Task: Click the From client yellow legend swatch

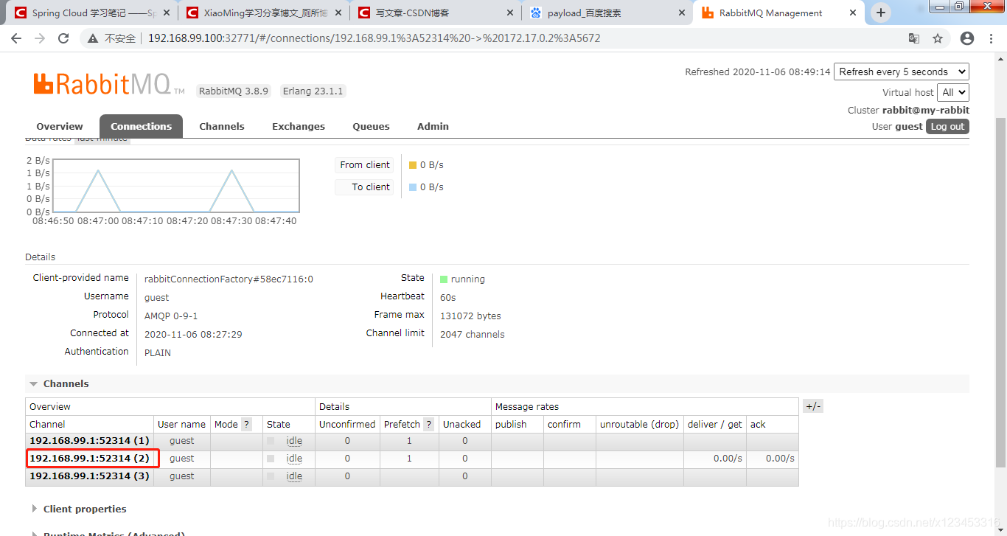Action: (x=413, y=165)
